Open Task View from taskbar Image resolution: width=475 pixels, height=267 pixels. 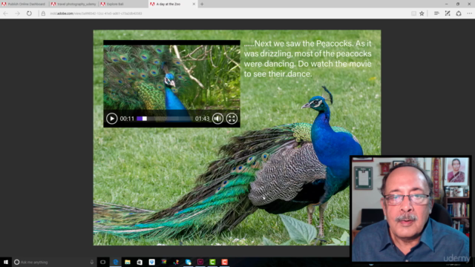pyautogui.click(x=102, y=262)
